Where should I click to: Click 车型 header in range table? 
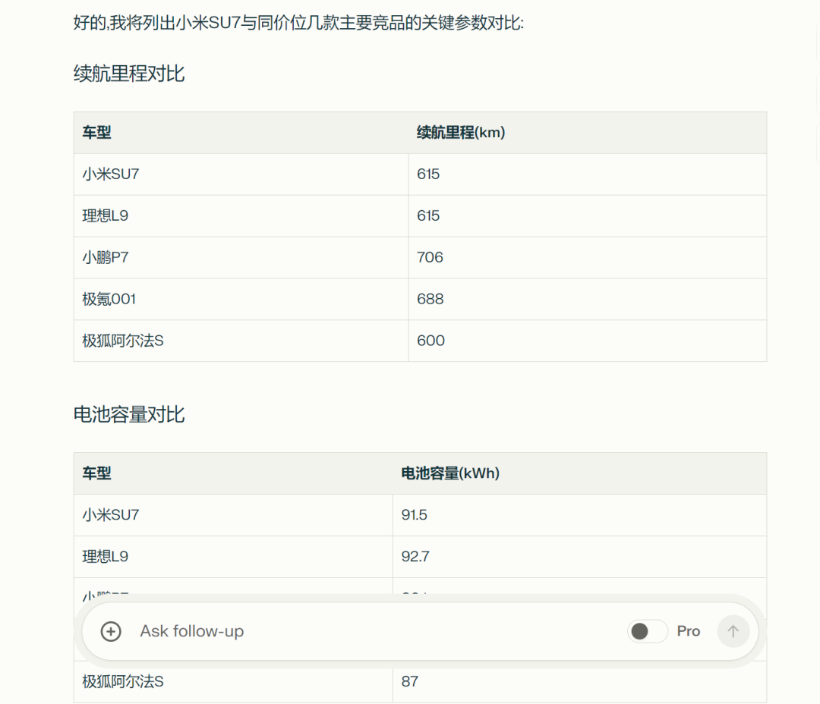pos(96,133)
